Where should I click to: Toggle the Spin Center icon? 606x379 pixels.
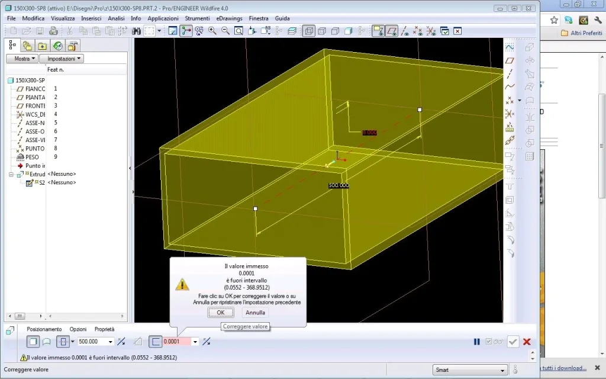click(x=186, y=31)
